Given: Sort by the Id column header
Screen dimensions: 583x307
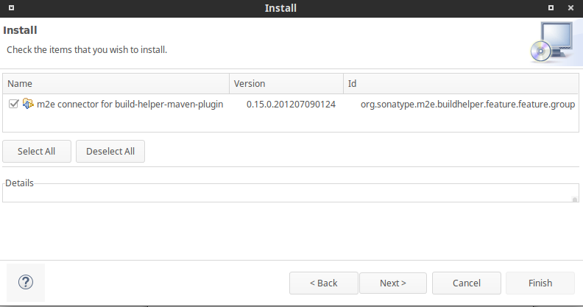Looking at the screenshot, I should click(461, 84).
